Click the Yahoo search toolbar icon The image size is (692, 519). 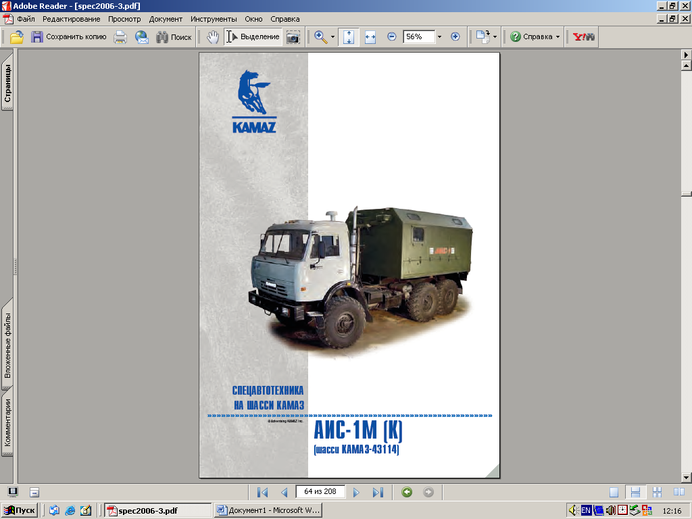coord(583,37)
